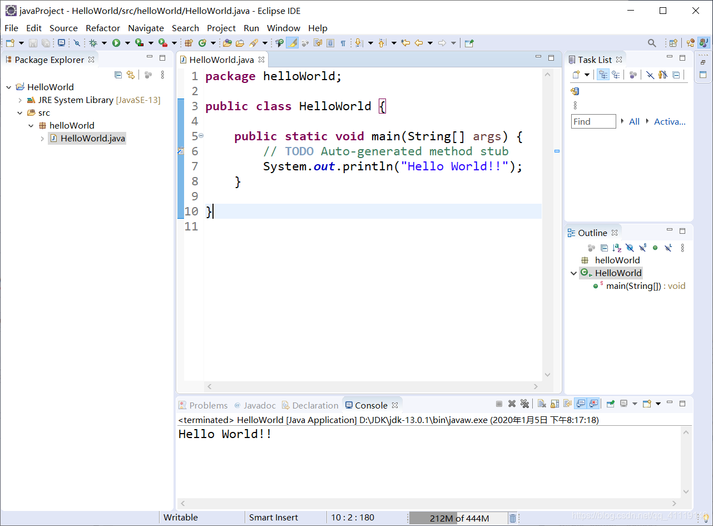The image size is (713, 526).
Task: Switch to the Javadoc tab
Action: point(255,405)
